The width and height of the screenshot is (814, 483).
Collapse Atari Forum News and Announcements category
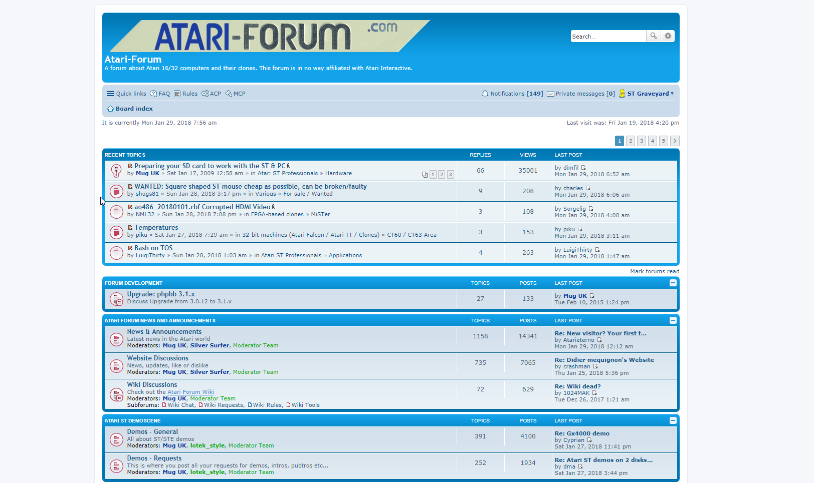click(x=673, y=320)
